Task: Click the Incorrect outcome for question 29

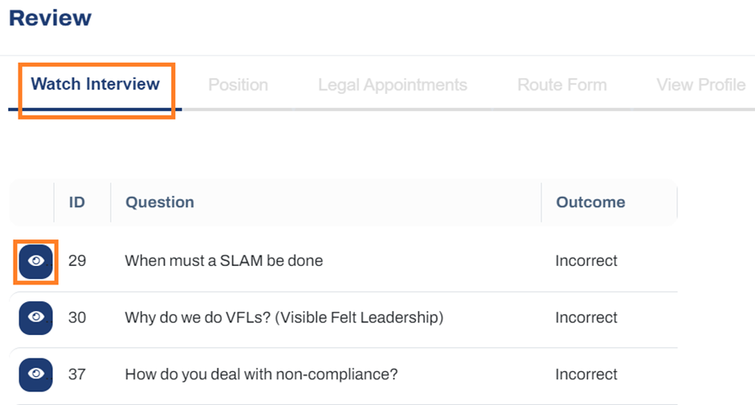Action: pos(586,261)
